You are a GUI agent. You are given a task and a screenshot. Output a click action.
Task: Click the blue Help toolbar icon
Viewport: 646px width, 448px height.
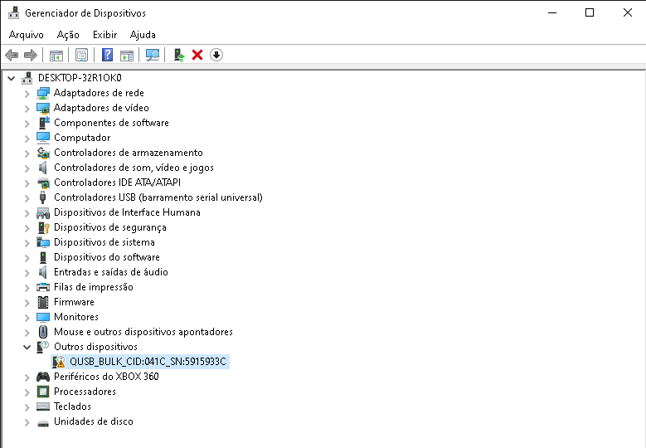107,55
